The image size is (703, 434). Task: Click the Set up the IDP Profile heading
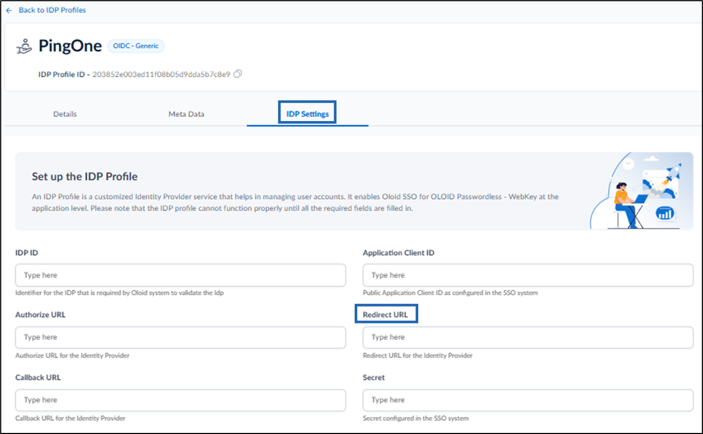pos(85,177)
